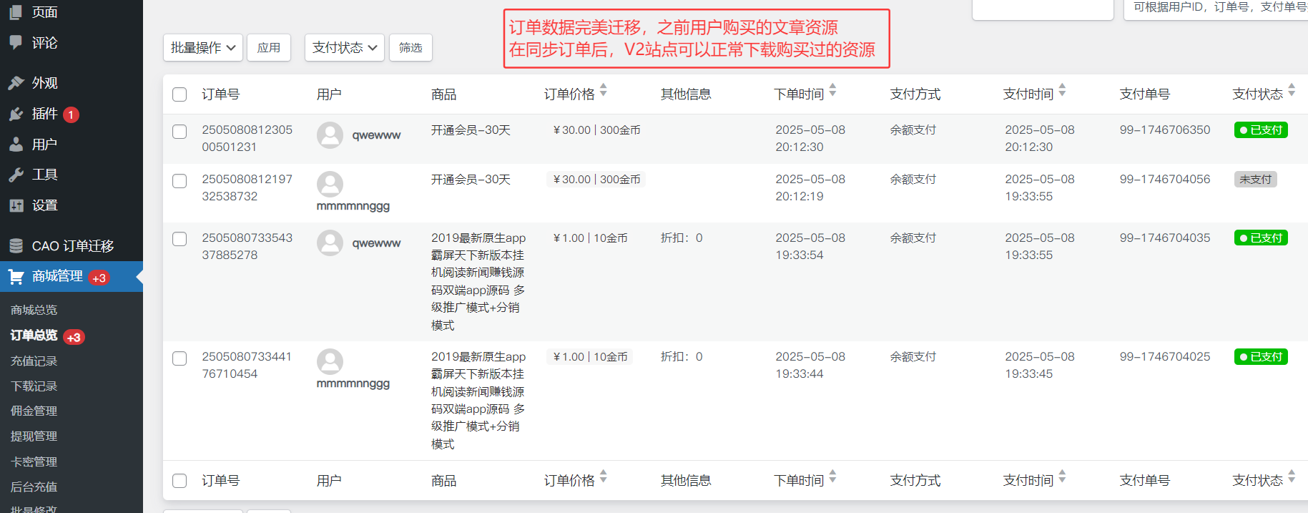Click qwewww avatar in first order row
1308x513 pixels.
coord(330,135)
